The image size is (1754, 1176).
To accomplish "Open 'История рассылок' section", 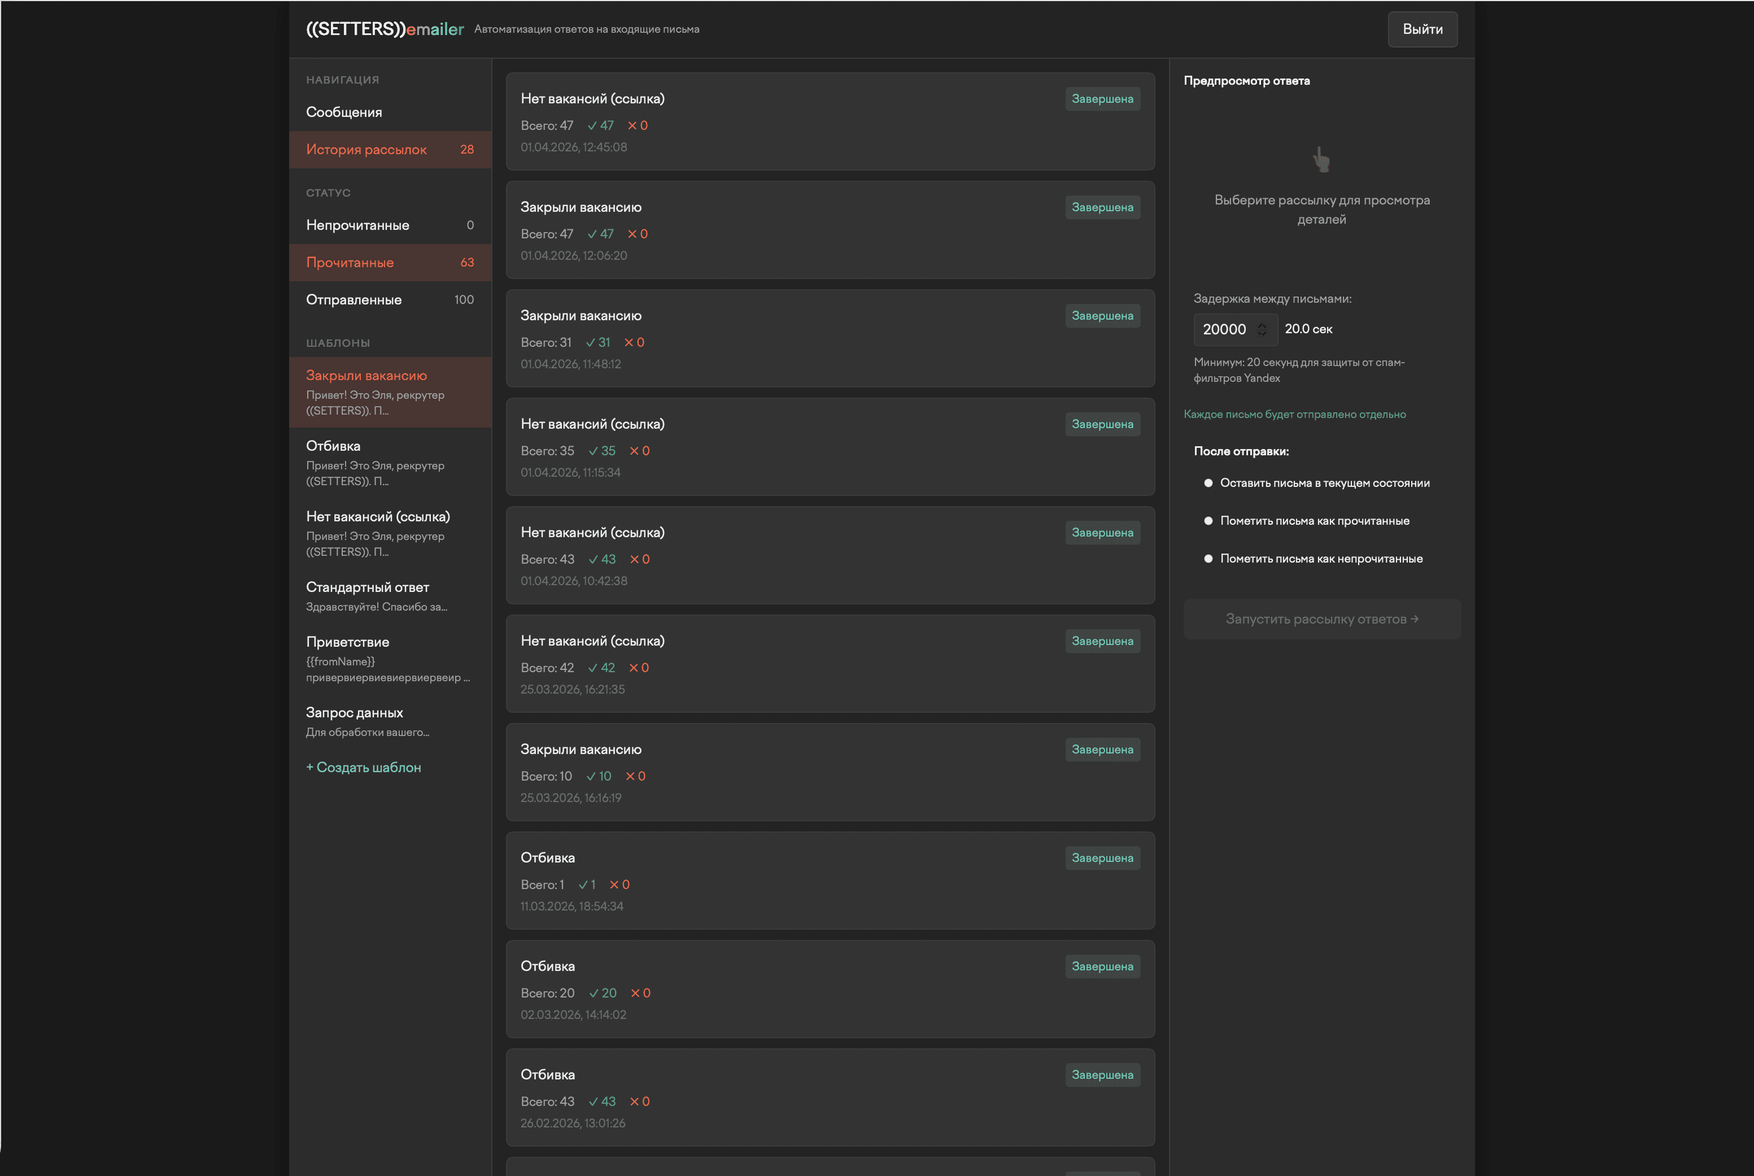I will coord(365,149).
